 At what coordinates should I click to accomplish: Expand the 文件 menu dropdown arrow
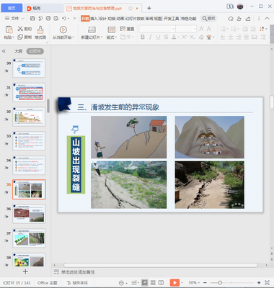[23, 19]
